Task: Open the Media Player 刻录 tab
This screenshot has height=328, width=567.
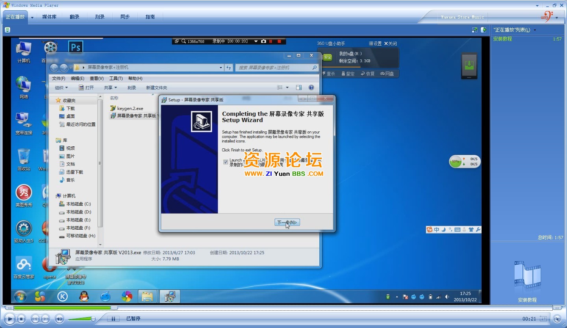Action: point(100,17)
